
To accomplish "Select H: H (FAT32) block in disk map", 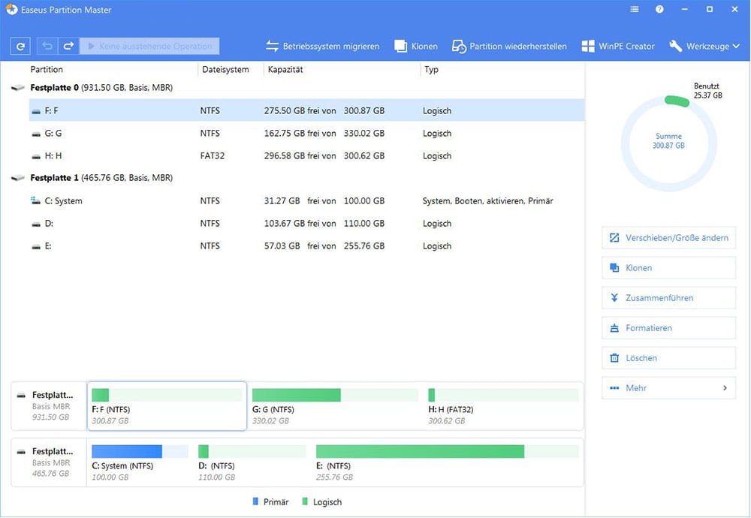I will (x=503, y=406).
